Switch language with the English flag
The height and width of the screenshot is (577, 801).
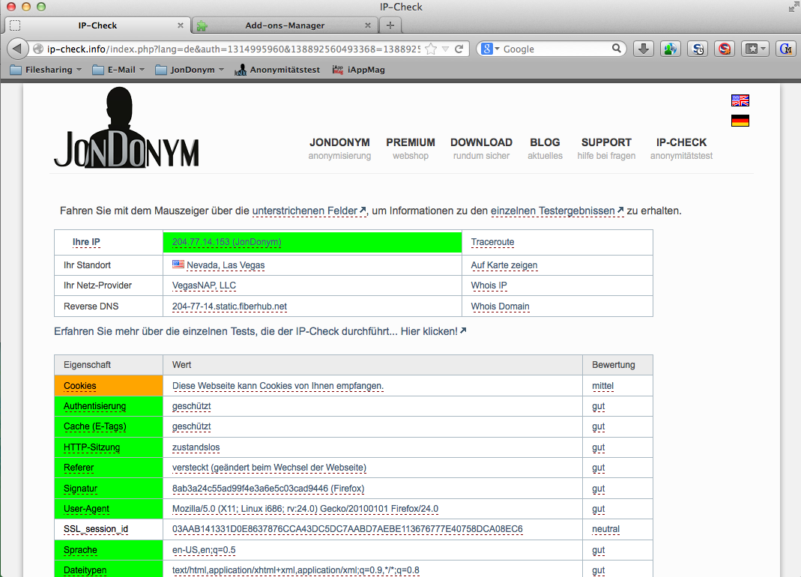740,100
